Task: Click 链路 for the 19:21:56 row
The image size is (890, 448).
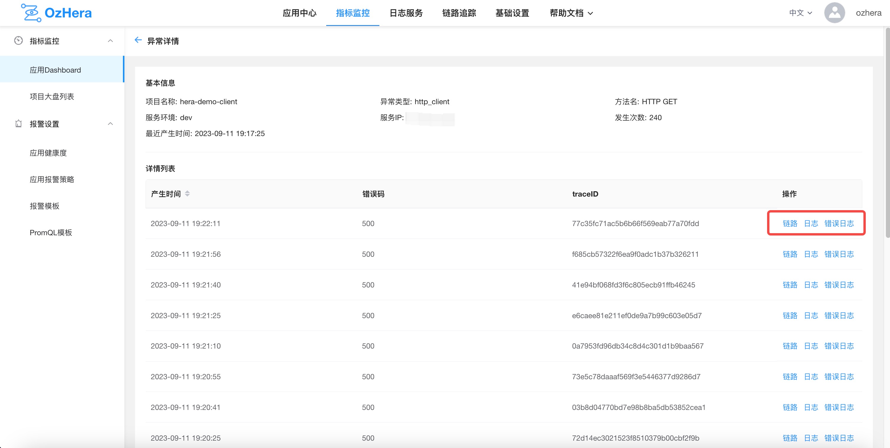Action: click(x=790, y=254)
